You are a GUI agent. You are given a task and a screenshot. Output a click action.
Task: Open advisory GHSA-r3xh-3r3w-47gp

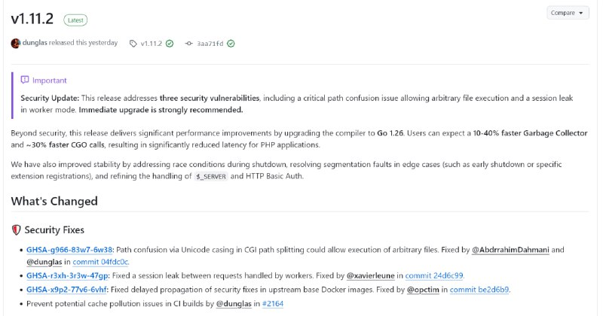tap(67, 275)
